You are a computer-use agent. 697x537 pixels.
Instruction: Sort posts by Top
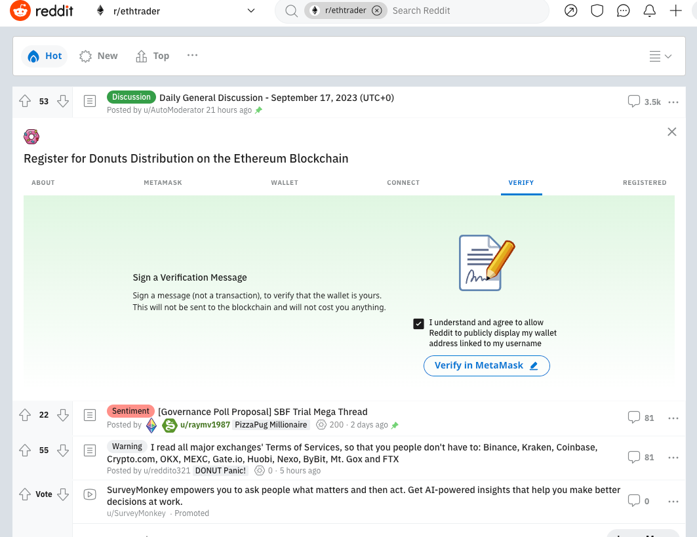153,56
